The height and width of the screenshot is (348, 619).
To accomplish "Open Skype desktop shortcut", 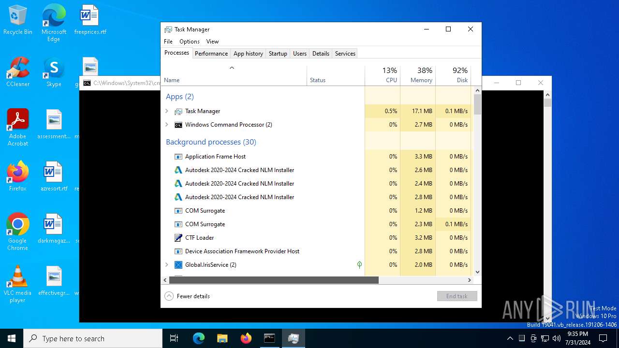I will 54,72.
